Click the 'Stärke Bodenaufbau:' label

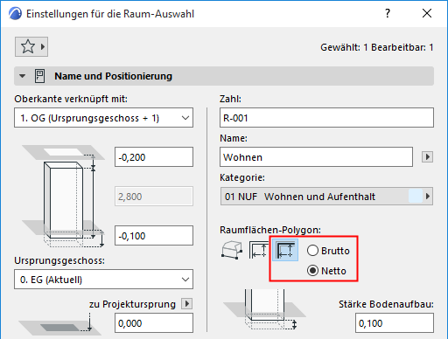(x=386, y=304)
